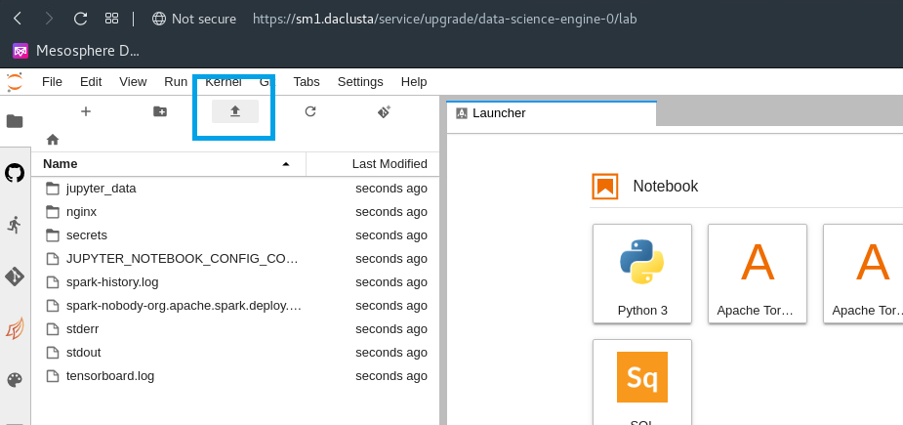This screenshot has height=425, width=903.
Task: Click the Upload Files icon
Action: tap(235, 111)
